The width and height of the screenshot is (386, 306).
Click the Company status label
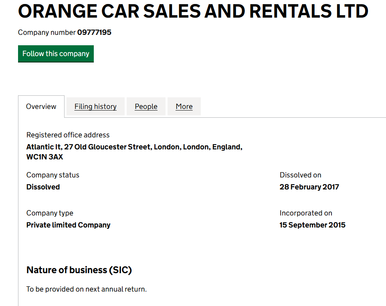53,175
